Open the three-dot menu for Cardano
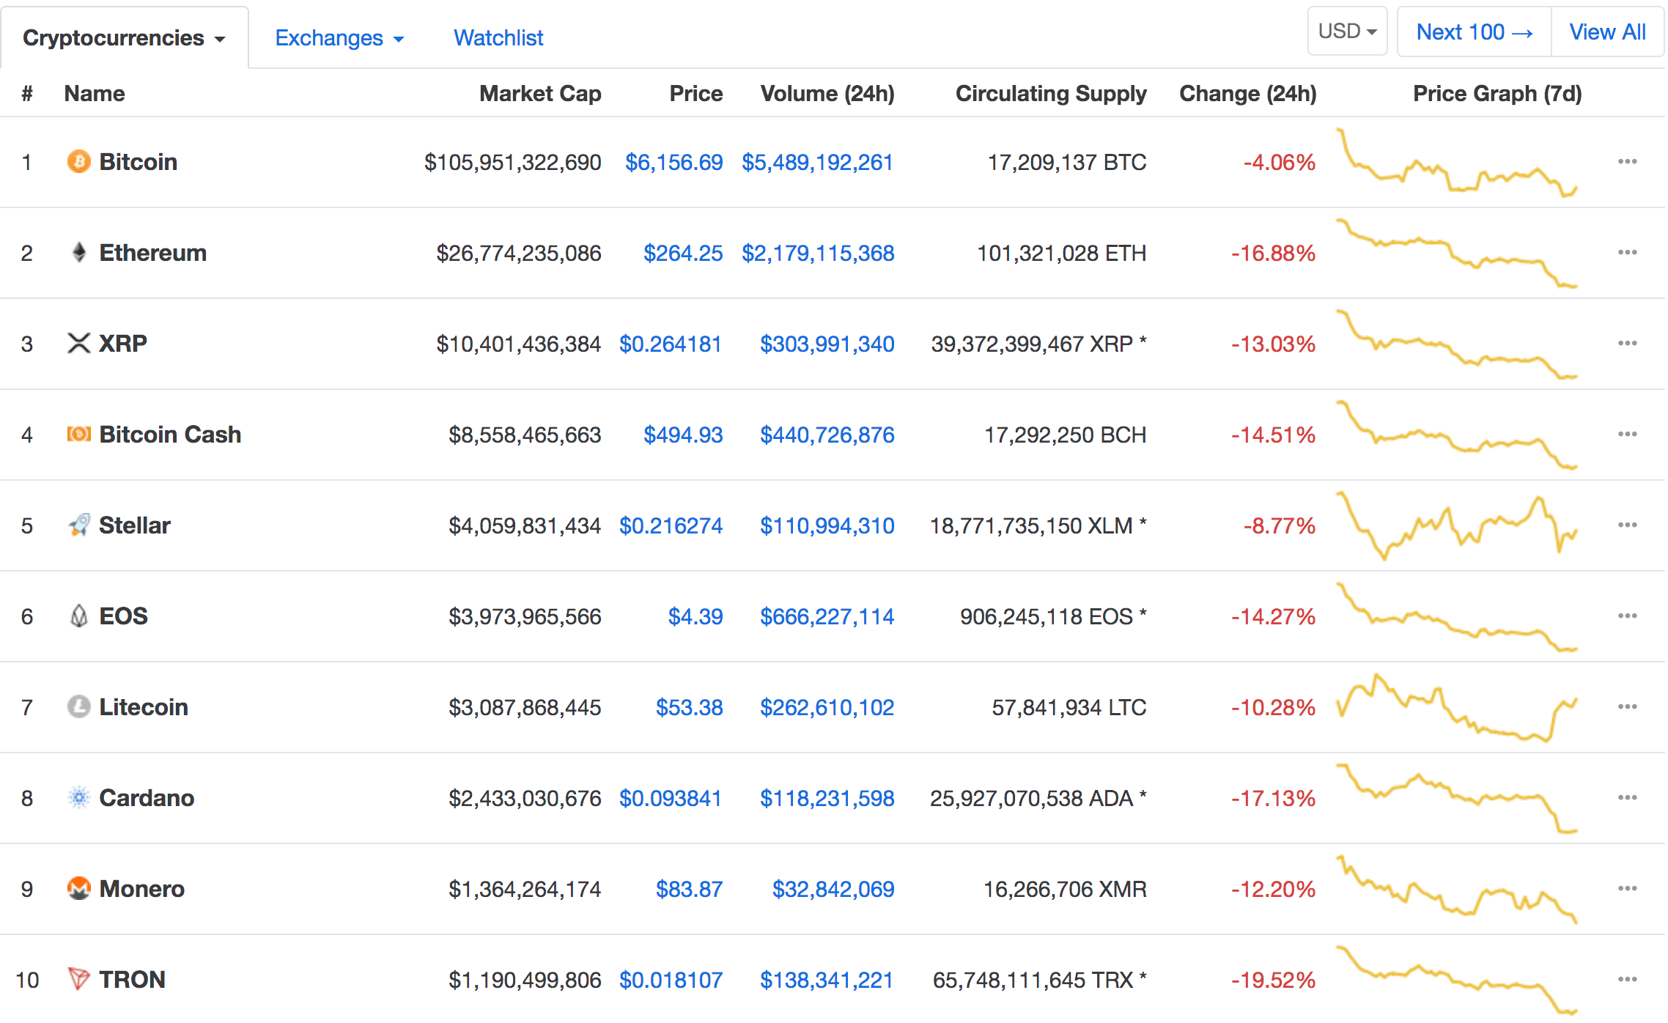Viewport: 1668px width, 1023px height. (x=1627, y=797)
